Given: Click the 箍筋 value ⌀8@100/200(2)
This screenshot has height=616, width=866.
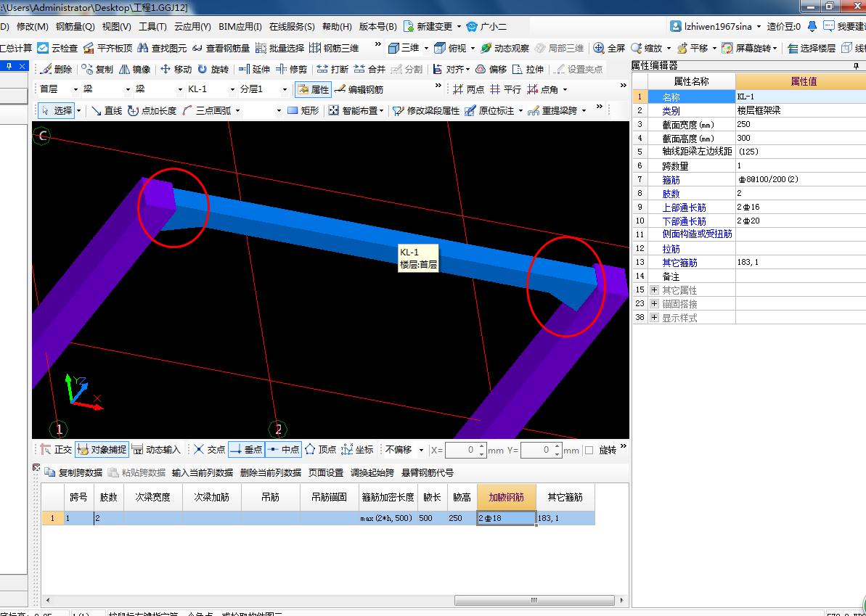Looking at the screenshot, I should point(801,179).
